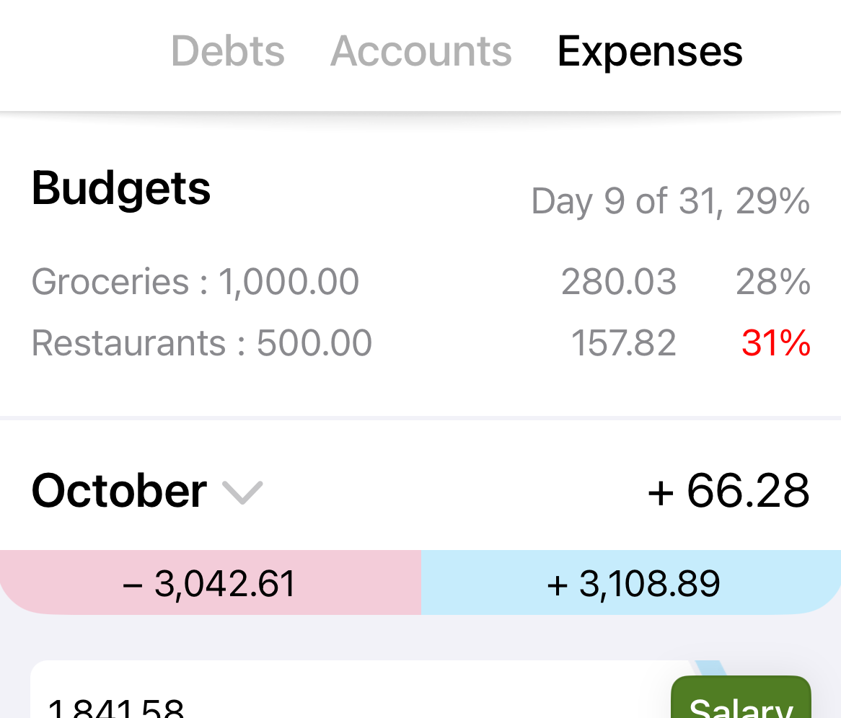Image resolution: width=841 pixels, height=718 pixels.
Task: Select the blue + 3,108.89 income bar
Action: 631,583
